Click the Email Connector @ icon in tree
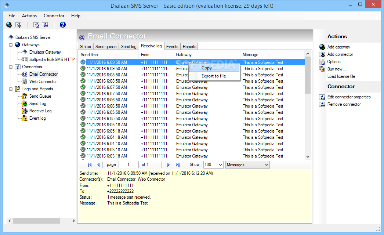Image resolution: width=384 pixels, height=235 pixels. (x=25, y=74)
